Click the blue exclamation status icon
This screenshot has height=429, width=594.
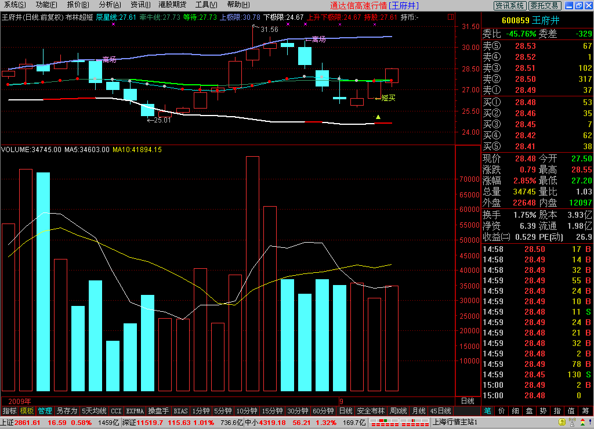[x=590, y=422]
